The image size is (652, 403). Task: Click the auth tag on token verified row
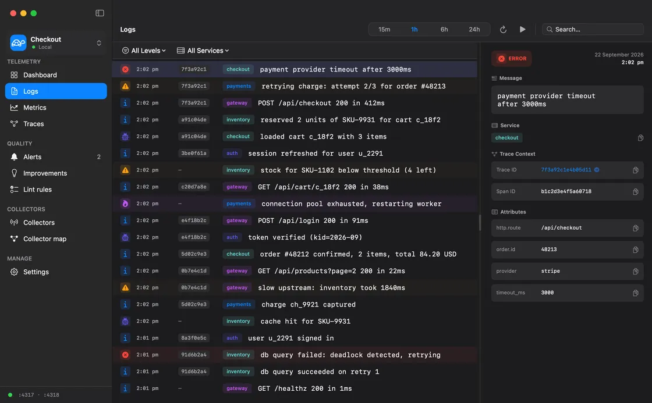pos(232,237)
